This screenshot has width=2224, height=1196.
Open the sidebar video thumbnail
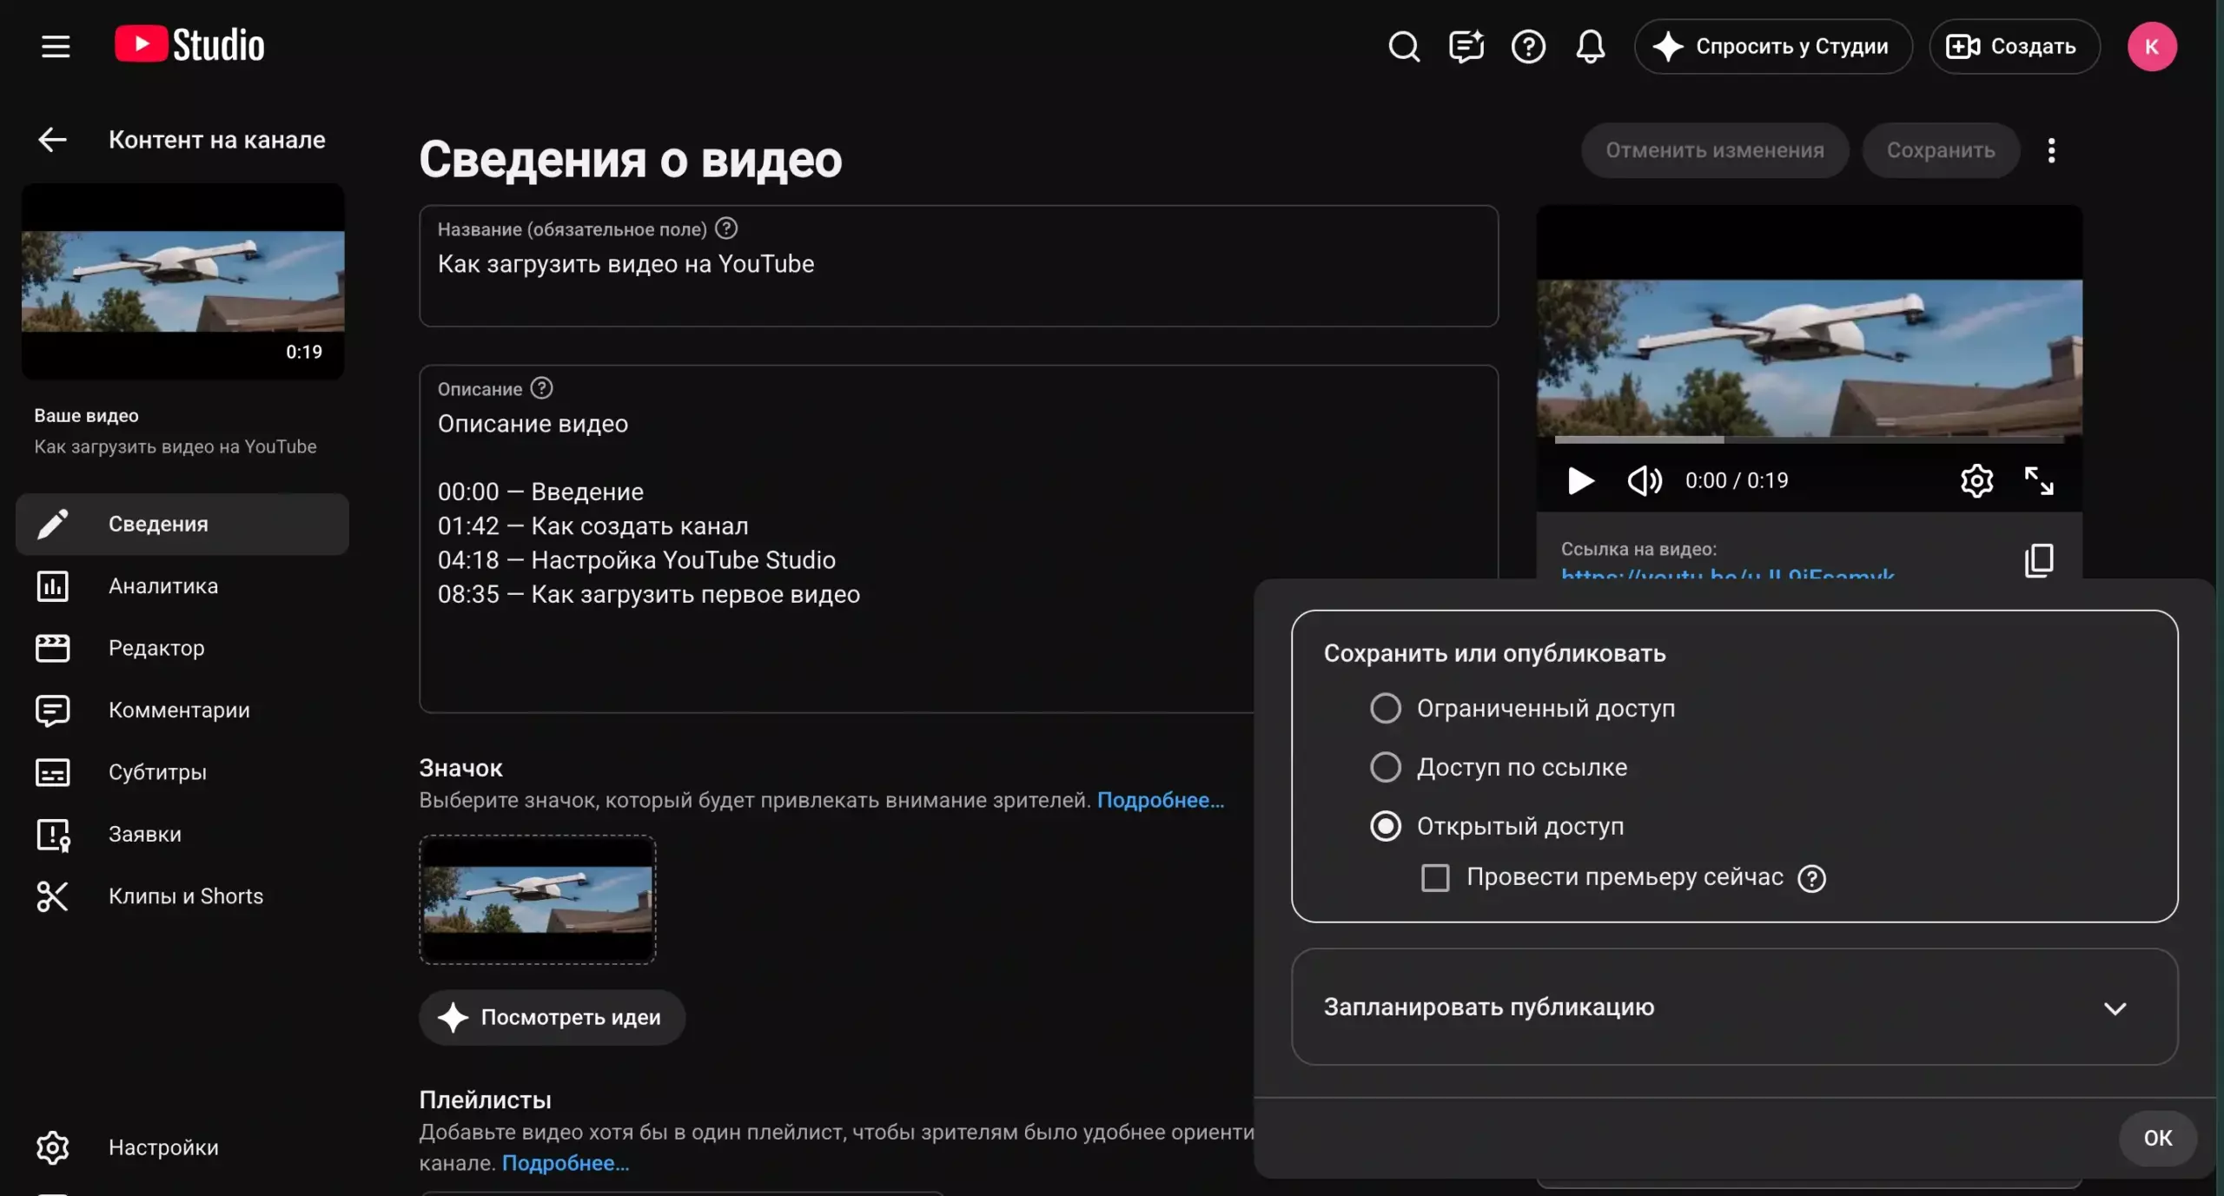(182, 281)
